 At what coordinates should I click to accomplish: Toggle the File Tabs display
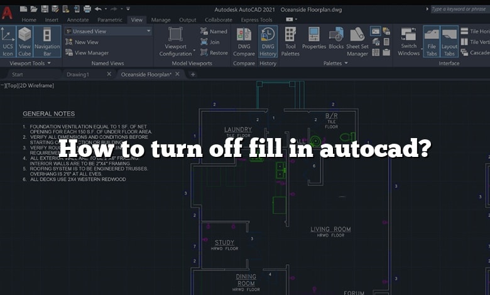click(x=432, y=41)
